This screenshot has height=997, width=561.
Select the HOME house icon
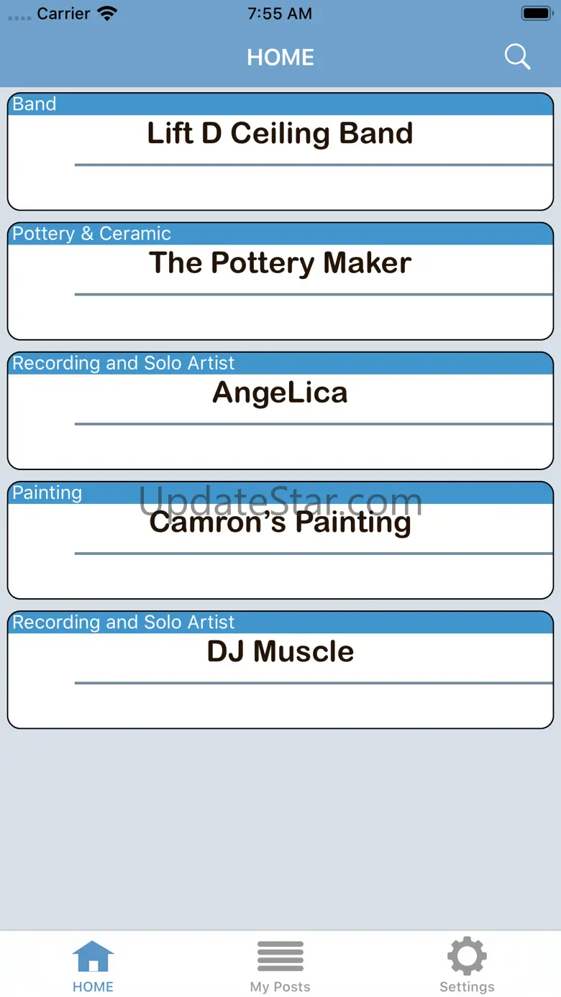pos(93,957)
